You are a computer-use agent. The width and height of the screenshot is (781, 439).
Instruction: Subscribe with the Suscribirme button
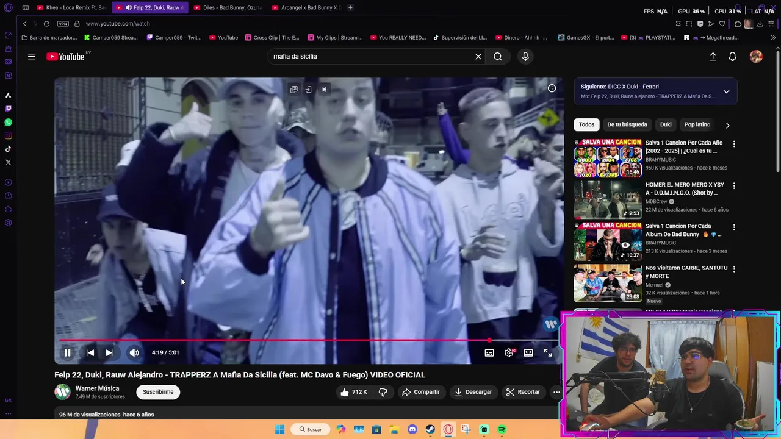(x=158, y=392)
